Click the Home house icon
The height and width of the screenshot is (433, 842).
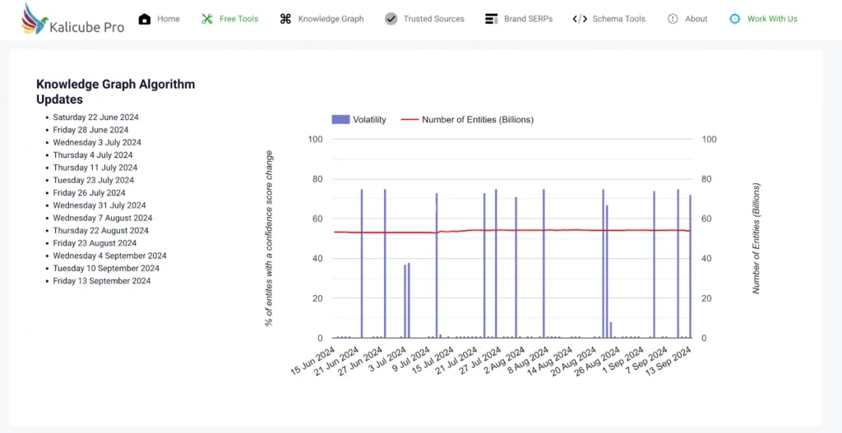click(x=145, y=19)
